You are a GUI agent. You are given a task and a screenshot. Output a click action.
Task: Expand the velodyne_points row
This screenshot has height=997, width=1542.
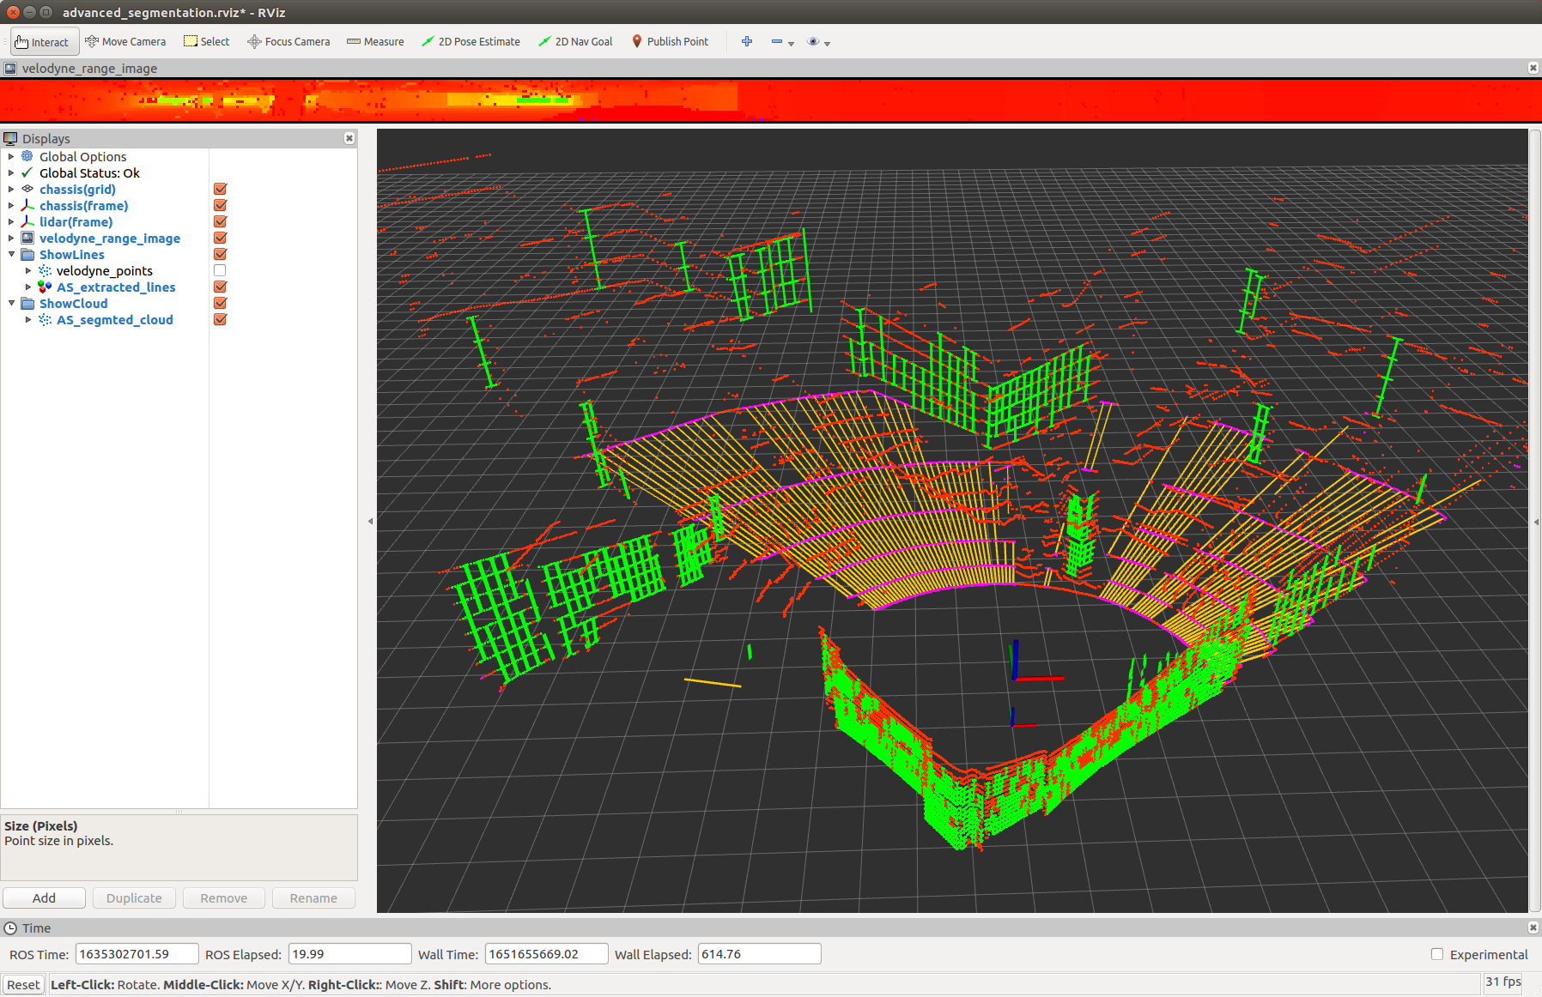coord(28,270)
